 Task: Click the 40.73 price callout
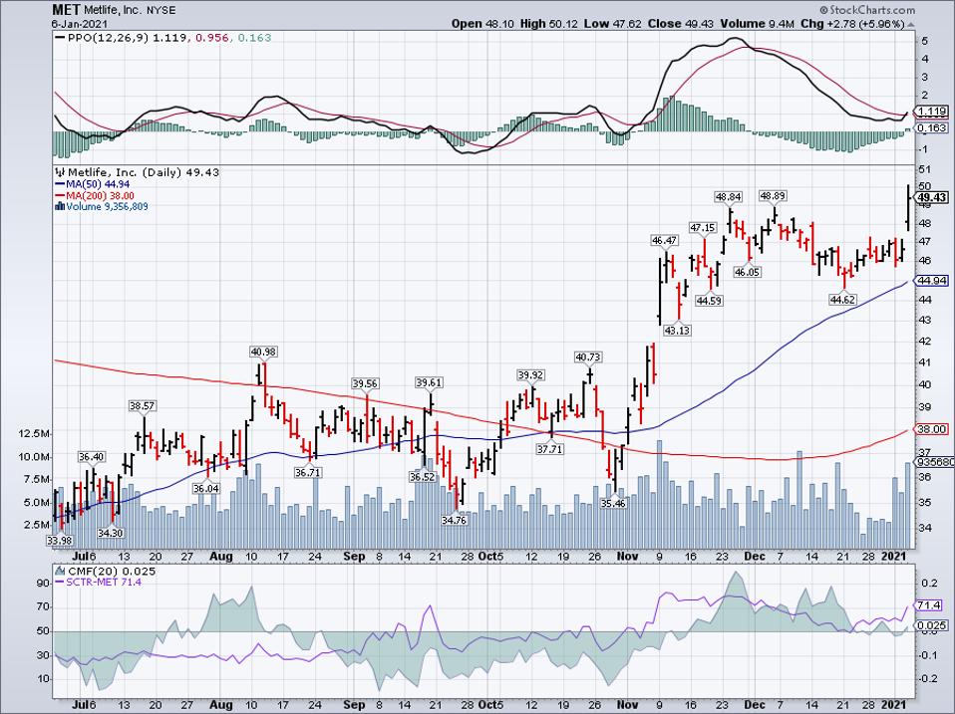(589, 357)
